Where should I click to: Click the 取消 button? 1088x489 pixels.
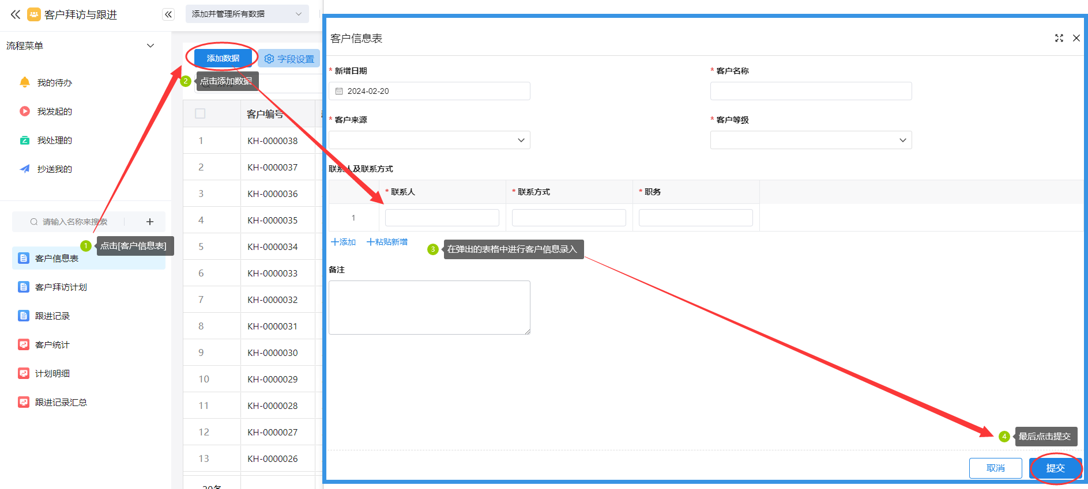(x=995, y=468)
